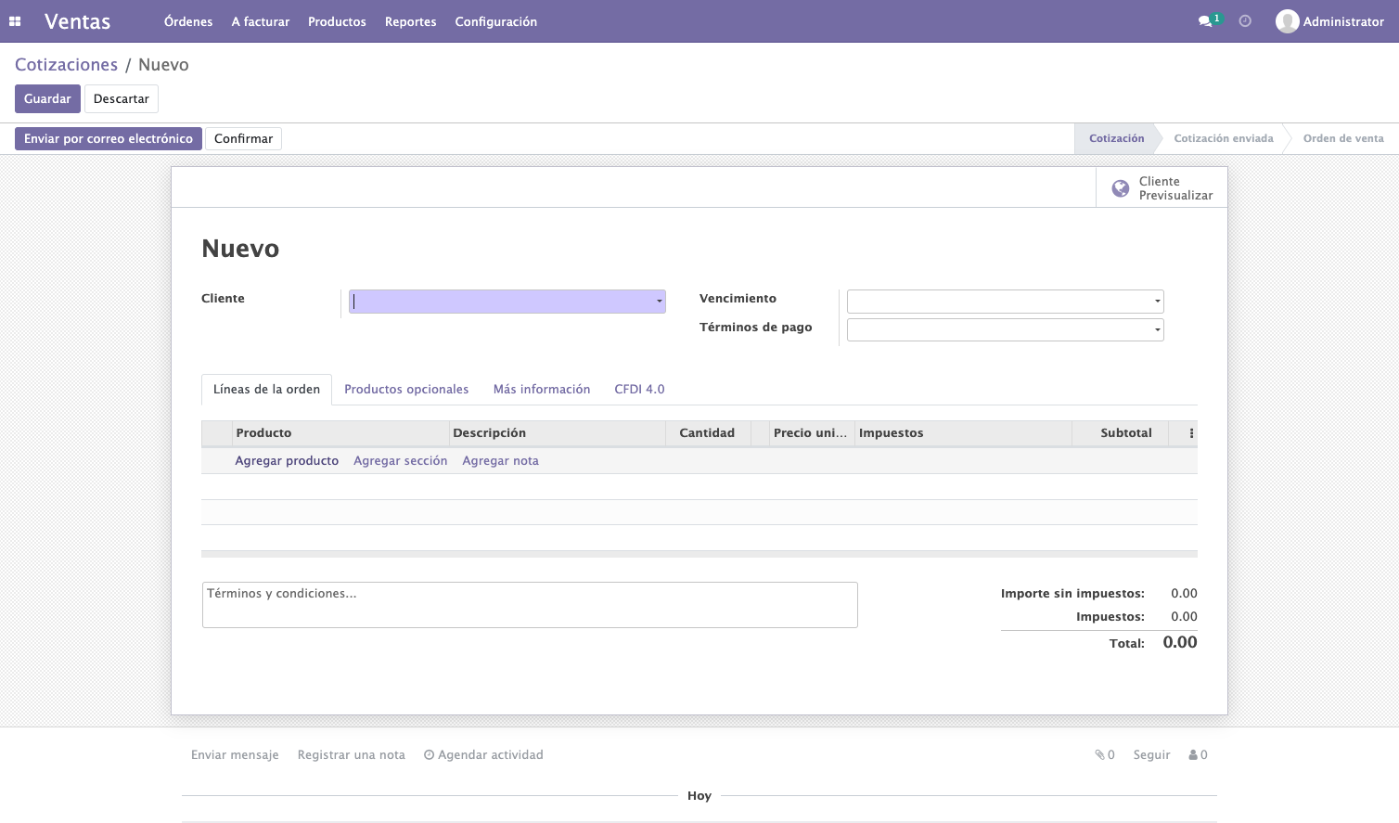Image resolution: width=1399 pixels, height=823 pixels.
Task: Click the Administrator avatar icon
Action: click(x=1287, y=21)
